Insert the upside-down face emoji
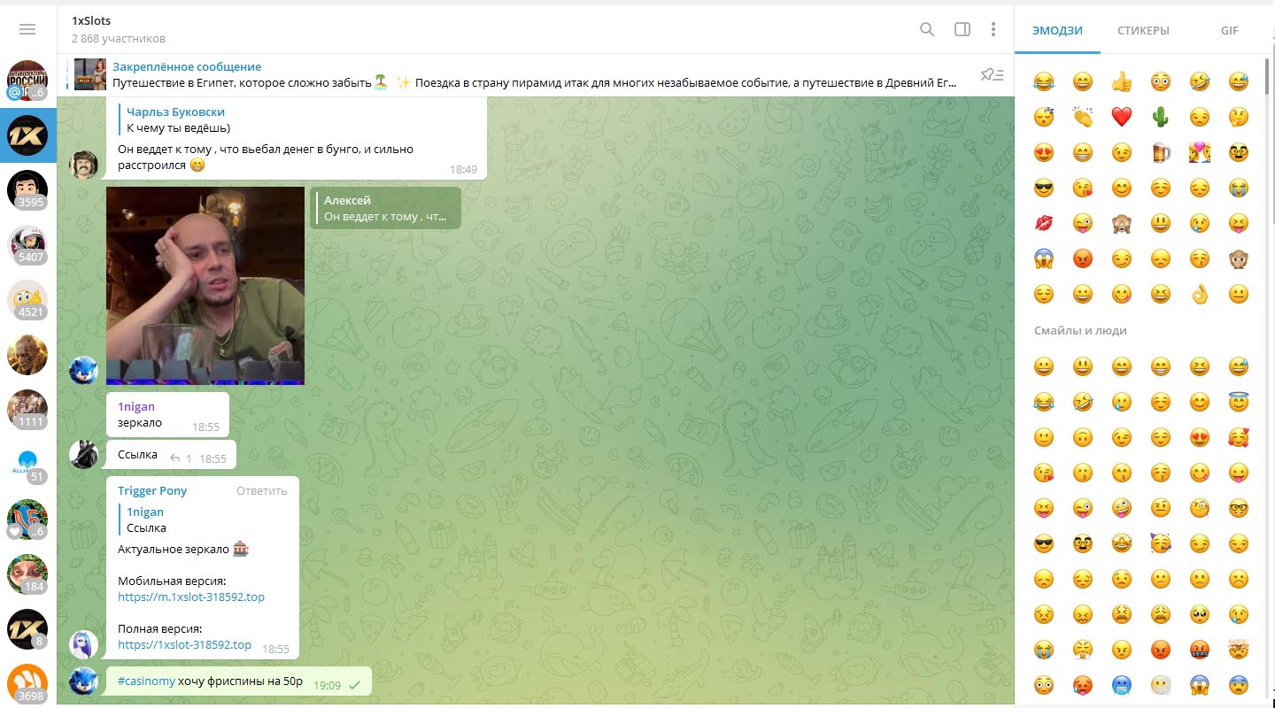The image size is (1275, 708). pyautogui.click(x=1083, y=437)
